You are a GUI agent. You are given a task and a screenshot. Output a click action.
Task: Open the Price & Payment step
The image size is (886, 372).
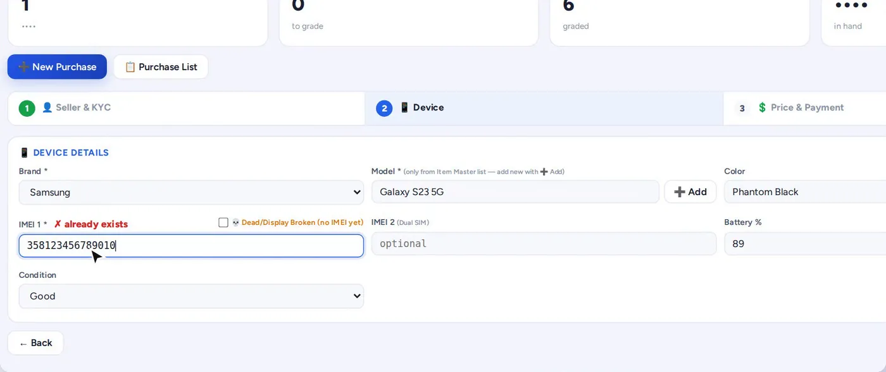(x=804, y=108)
